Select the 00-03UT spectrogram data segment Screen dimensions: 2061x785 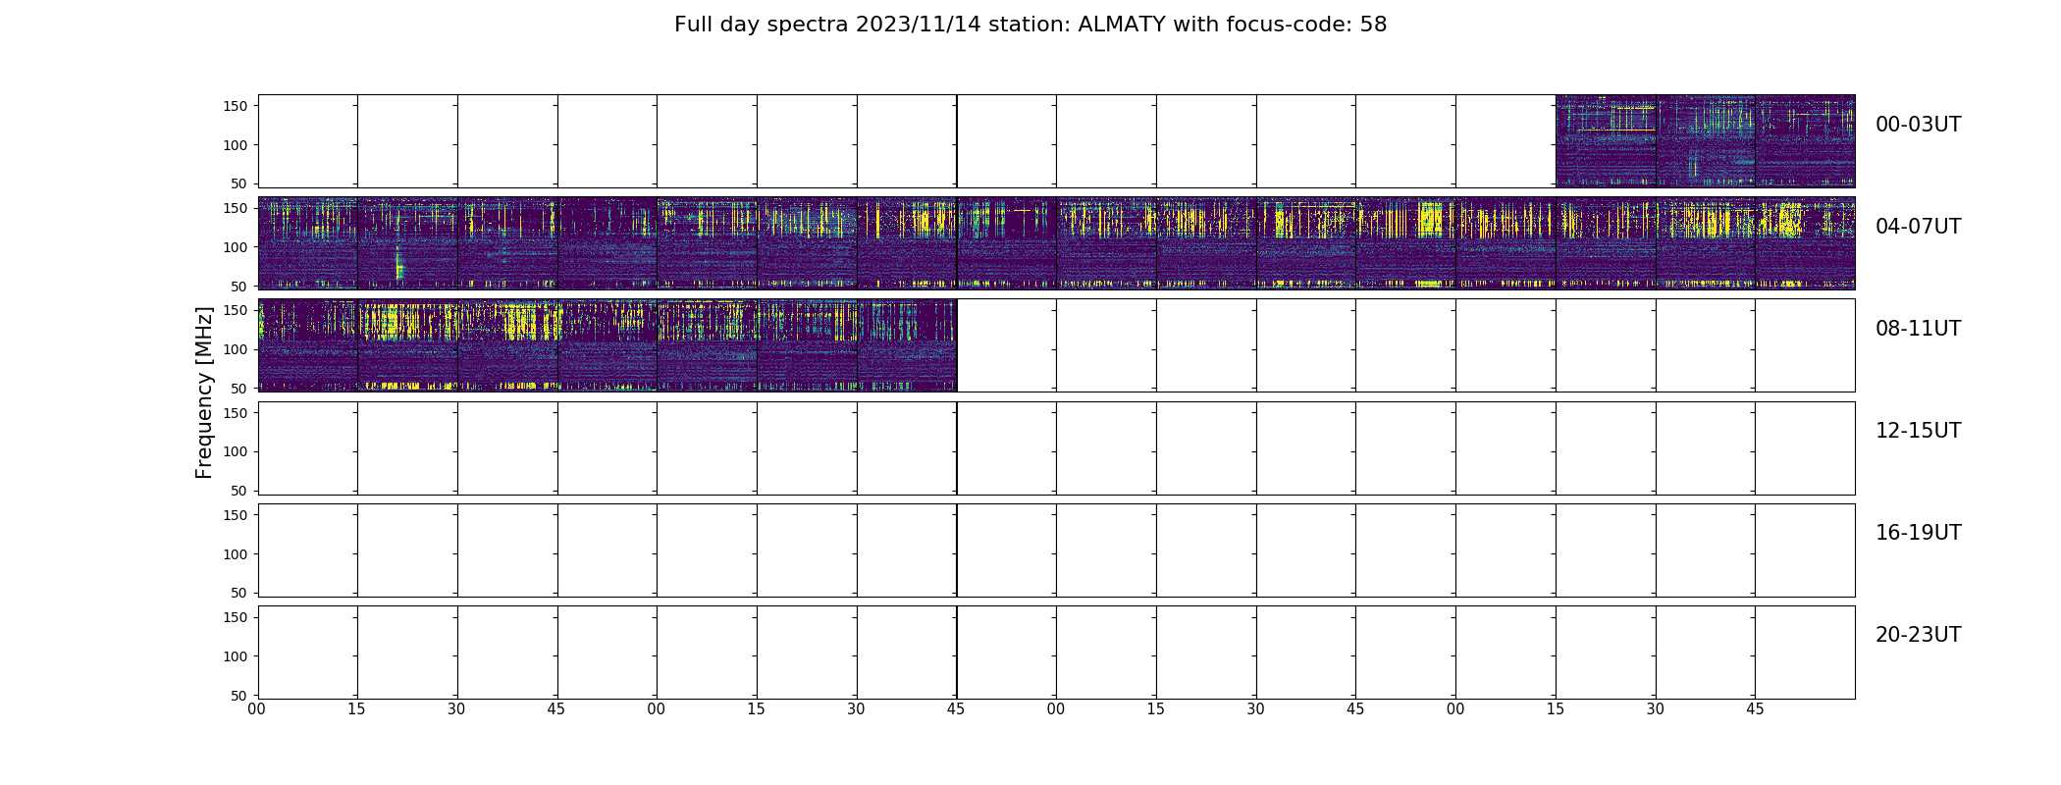(1705, 141)
